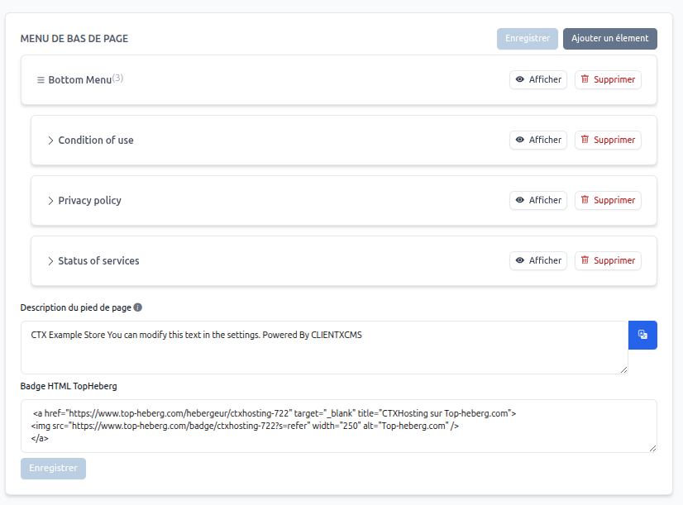Click the translation icon beside the footer description

[642, 335]
